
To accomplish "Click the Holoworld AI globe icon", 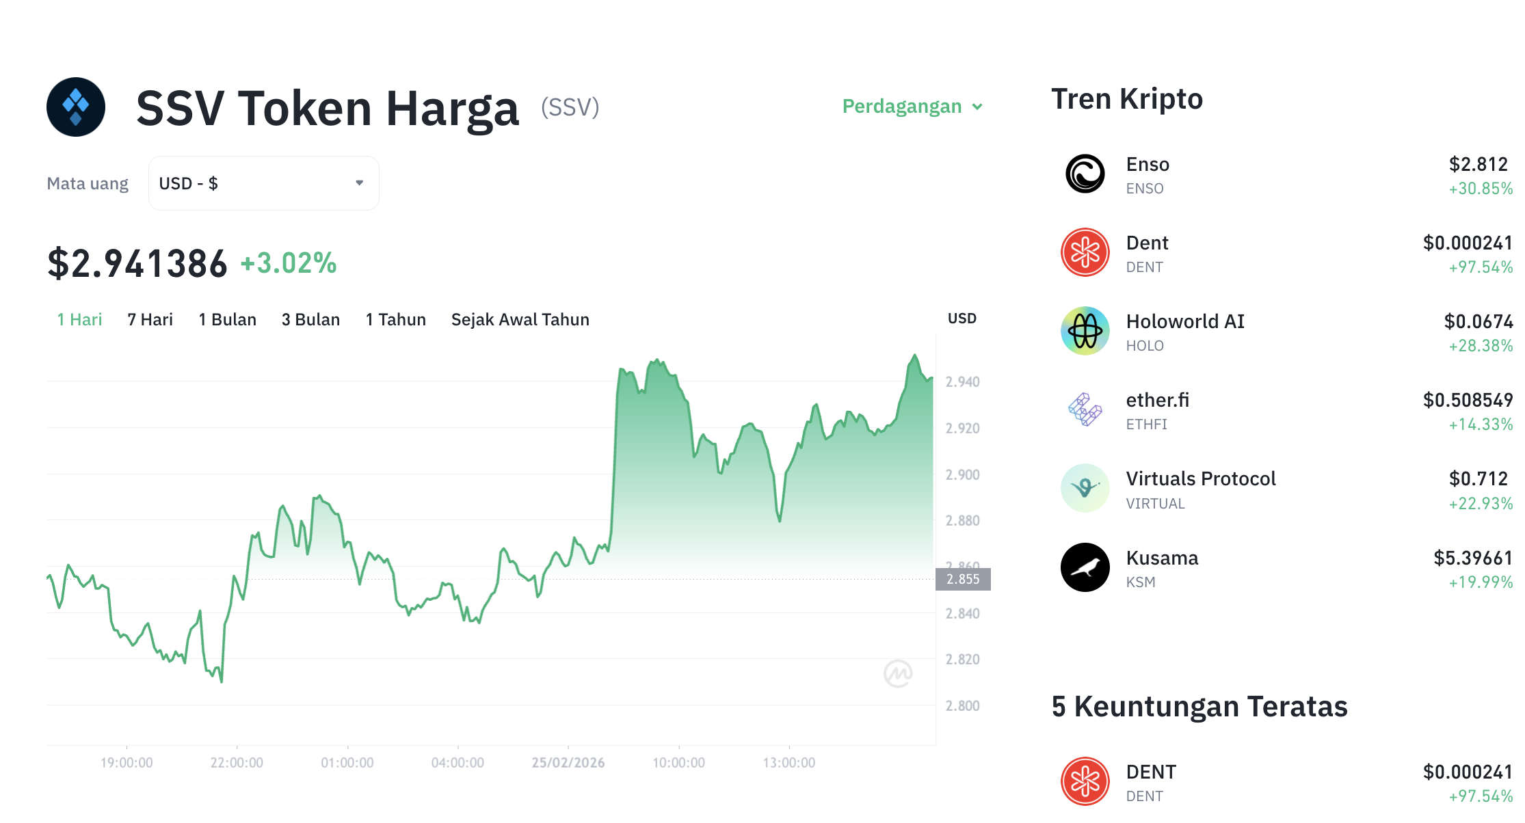I will point(1085,331).
